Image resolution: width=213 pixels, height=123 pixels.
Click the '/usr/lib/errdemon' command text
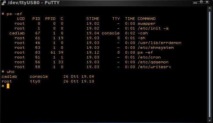coord(159,43)
